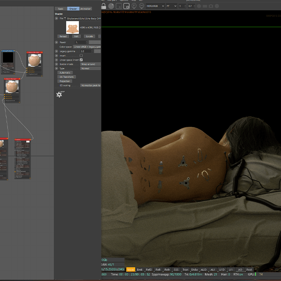Select the upper red Mix Material node

[35, 64]
